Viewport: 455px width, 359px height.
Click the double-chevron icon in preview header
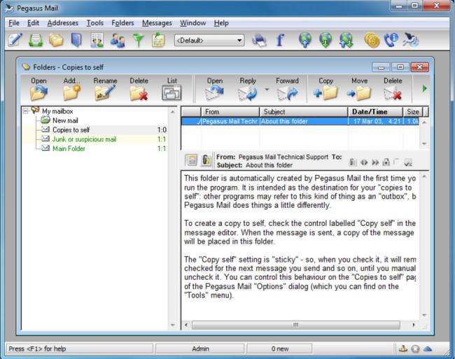tap(375, 162)
